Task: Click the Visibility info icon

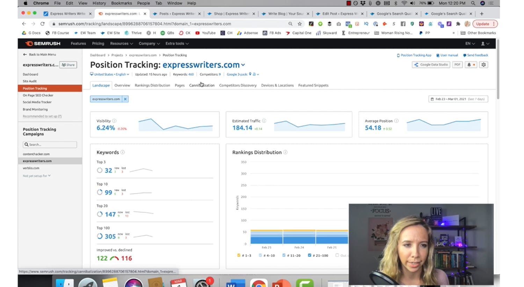Action: (x=114, y=121)
